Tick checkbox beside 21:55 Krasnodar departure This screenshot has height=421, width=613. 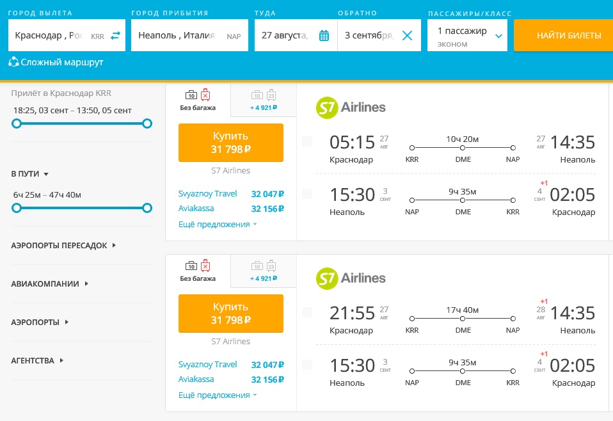point(307,312)
